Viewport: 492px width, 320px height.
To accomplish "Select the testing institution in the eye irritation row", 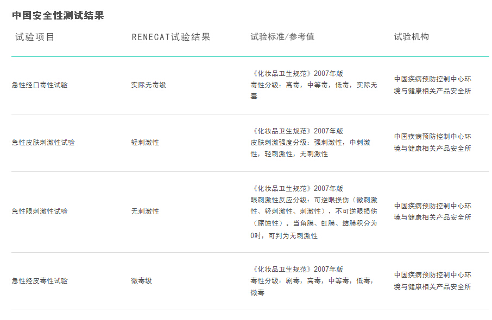I will point(433,212).
